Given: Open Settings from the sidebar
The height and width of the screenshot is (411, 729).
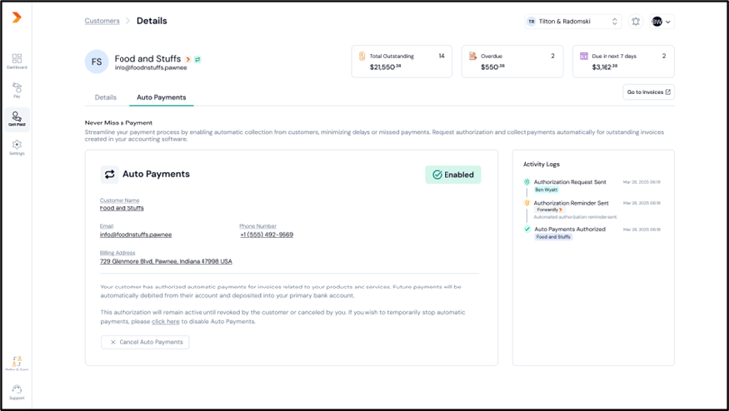Looking at the screenshot, I should (x=16, y=147).
